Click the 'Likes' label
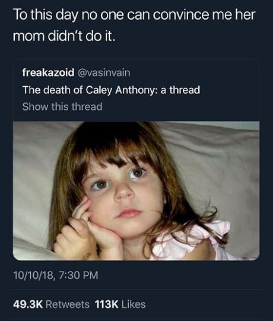Image resolution: width=273 pixels, height=321 pixels. point(134,304)
